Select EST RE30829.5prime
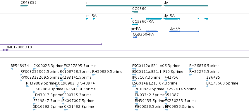 149,89
